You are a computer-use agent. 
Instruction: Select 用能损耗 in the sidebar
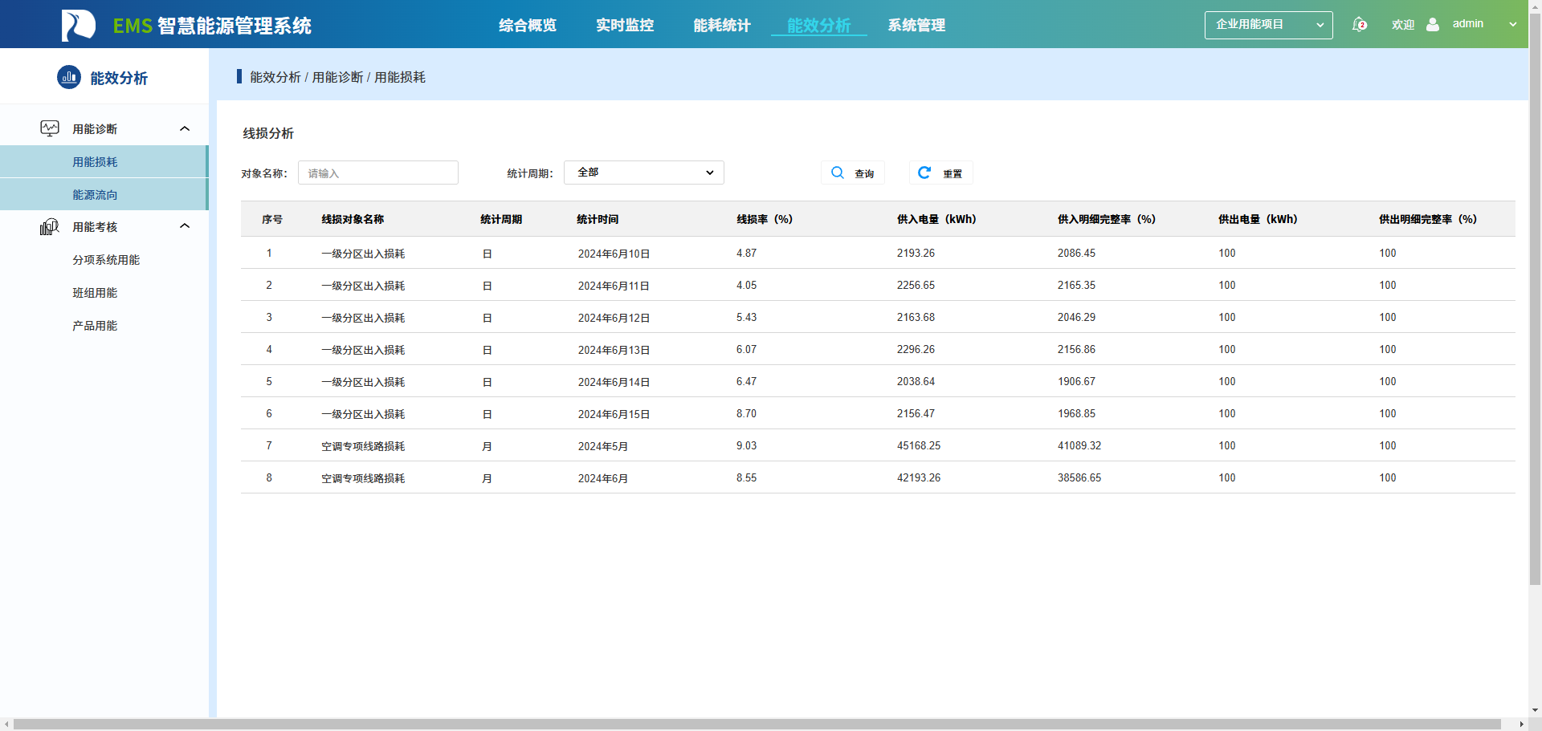[104, 161]
